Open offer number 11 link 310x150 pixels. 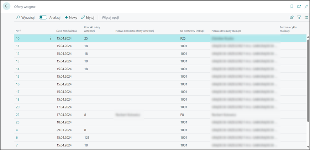click(x=17, y=46)
